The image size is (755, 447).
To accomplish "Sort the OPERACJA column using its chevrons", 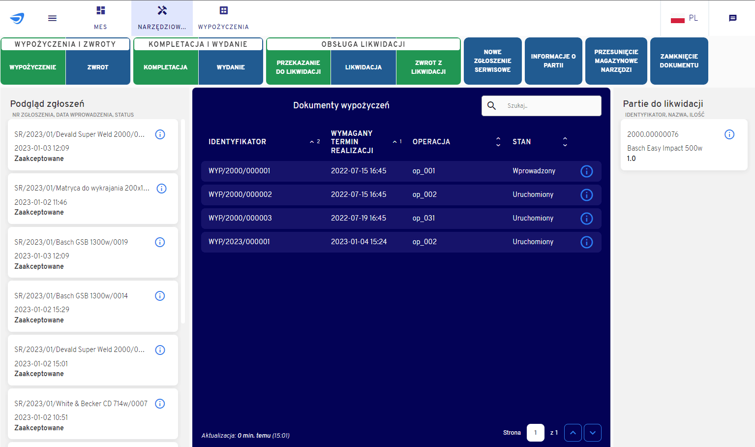I will coord(498,141).
